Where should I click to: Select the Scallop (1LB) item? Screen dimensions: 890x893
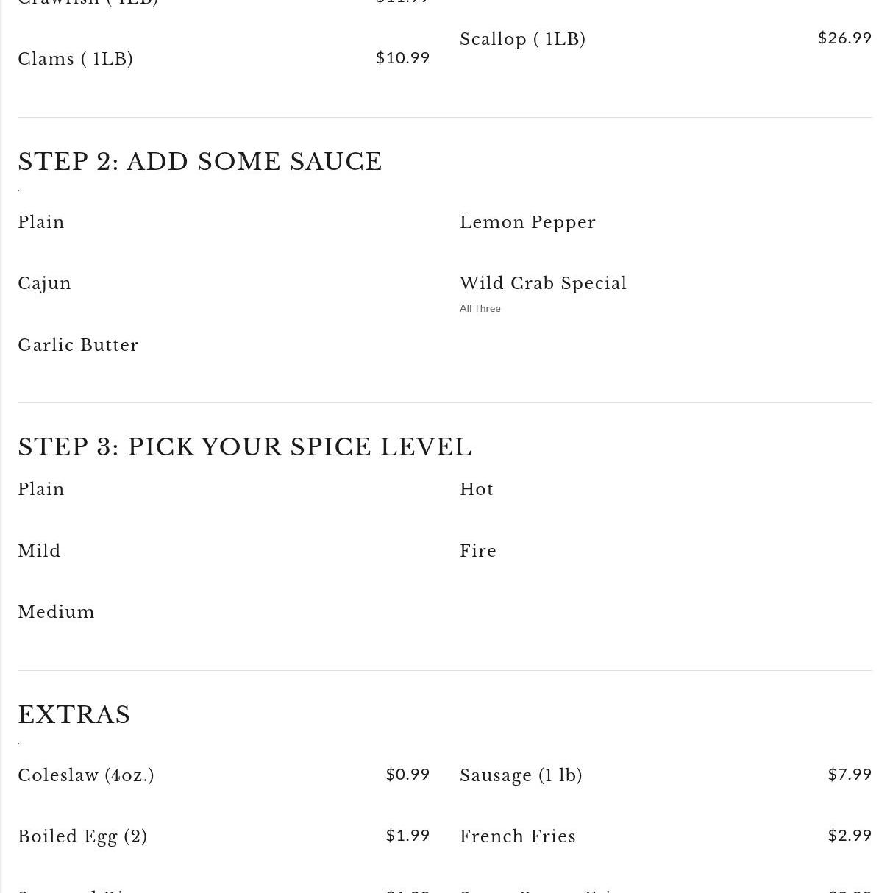click(x=522, y=39)
